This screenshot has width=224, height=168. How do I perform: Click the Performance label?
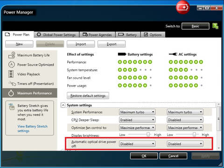(77, 62)
